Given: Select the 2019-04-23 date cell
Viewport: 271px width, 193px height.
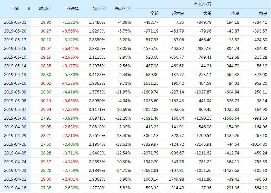Looking at the screenshot, I should click(x=15, y=171).
